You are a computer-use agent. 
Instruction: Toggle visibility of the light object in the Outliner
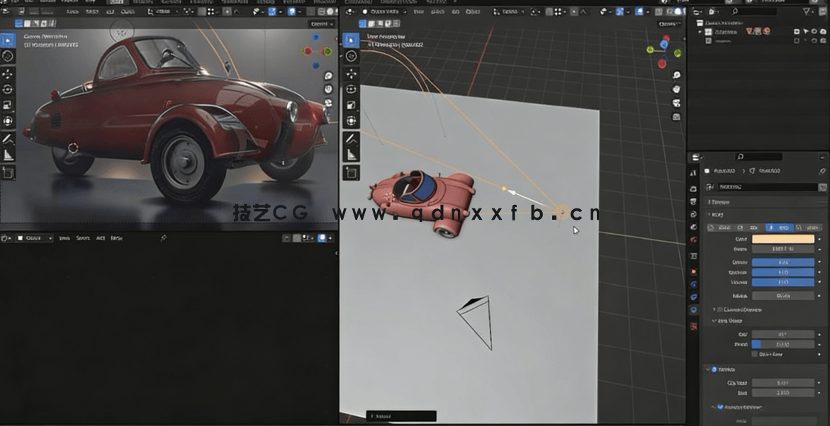(814, 40)
